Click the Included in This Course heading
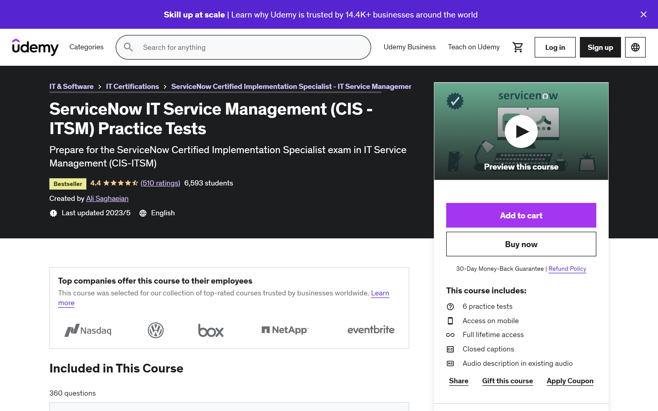 coord(116,368)
